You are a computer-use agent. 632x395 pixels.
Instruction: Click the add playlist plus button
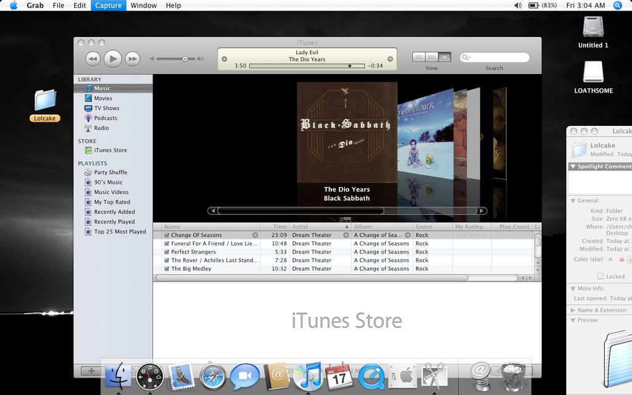coord(91,371)
